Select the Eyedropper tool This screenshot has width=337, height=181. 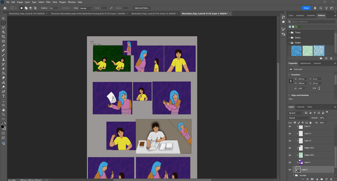[3, 46]
